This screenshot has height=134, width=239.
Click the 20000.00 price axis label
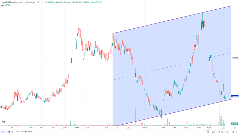pyautogui.click(x=235, y=58)
